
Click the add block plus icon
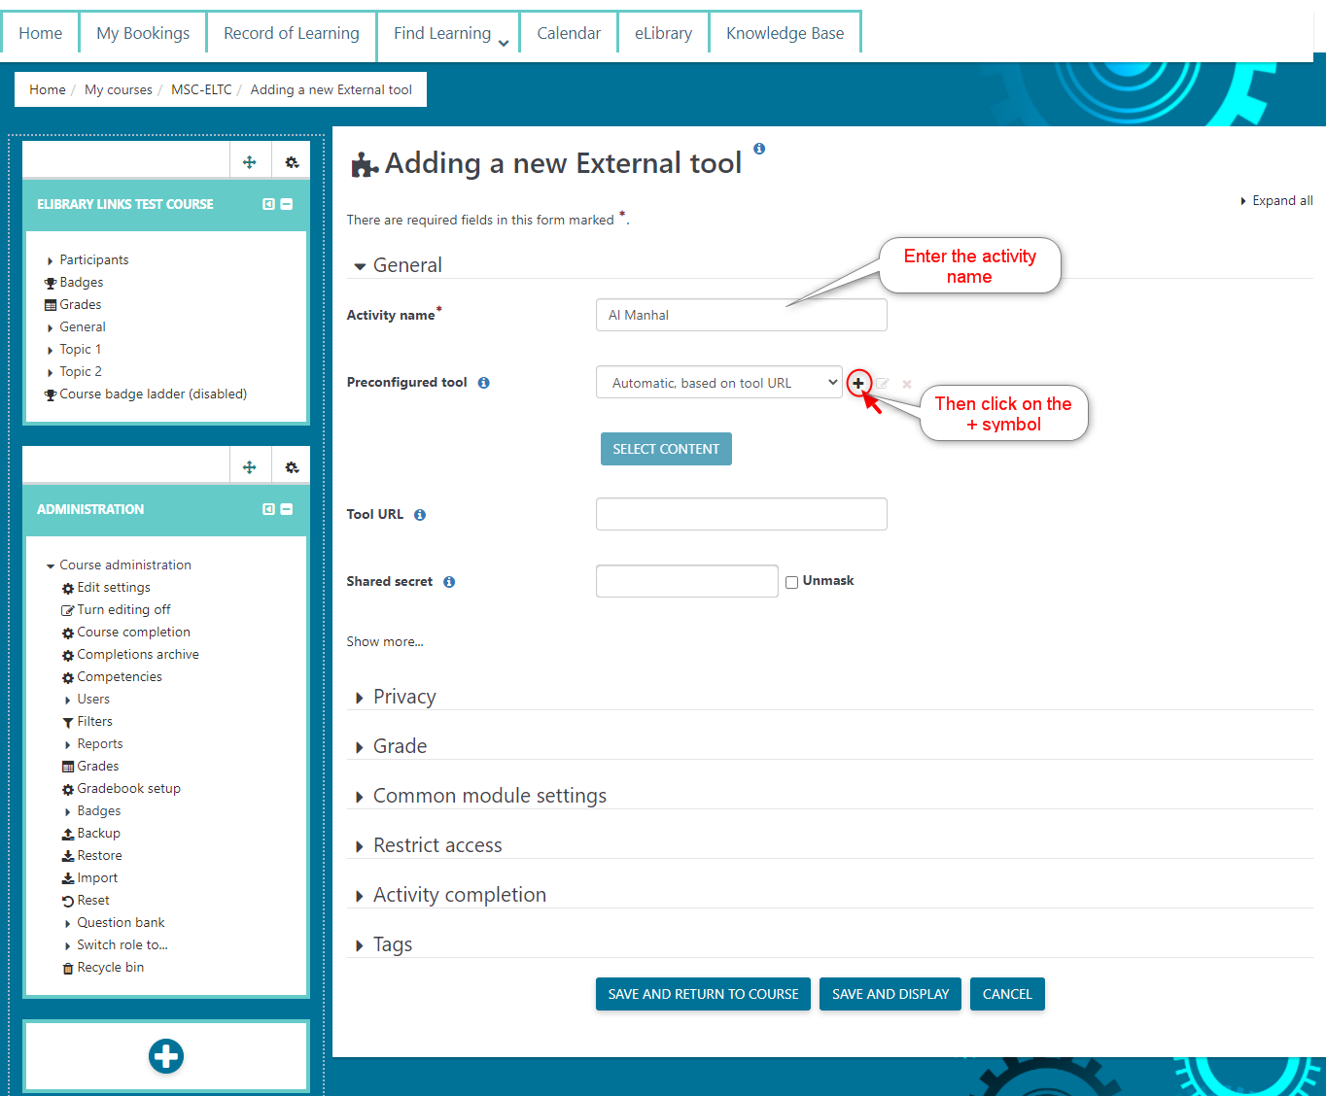(x=166, y=1056)
